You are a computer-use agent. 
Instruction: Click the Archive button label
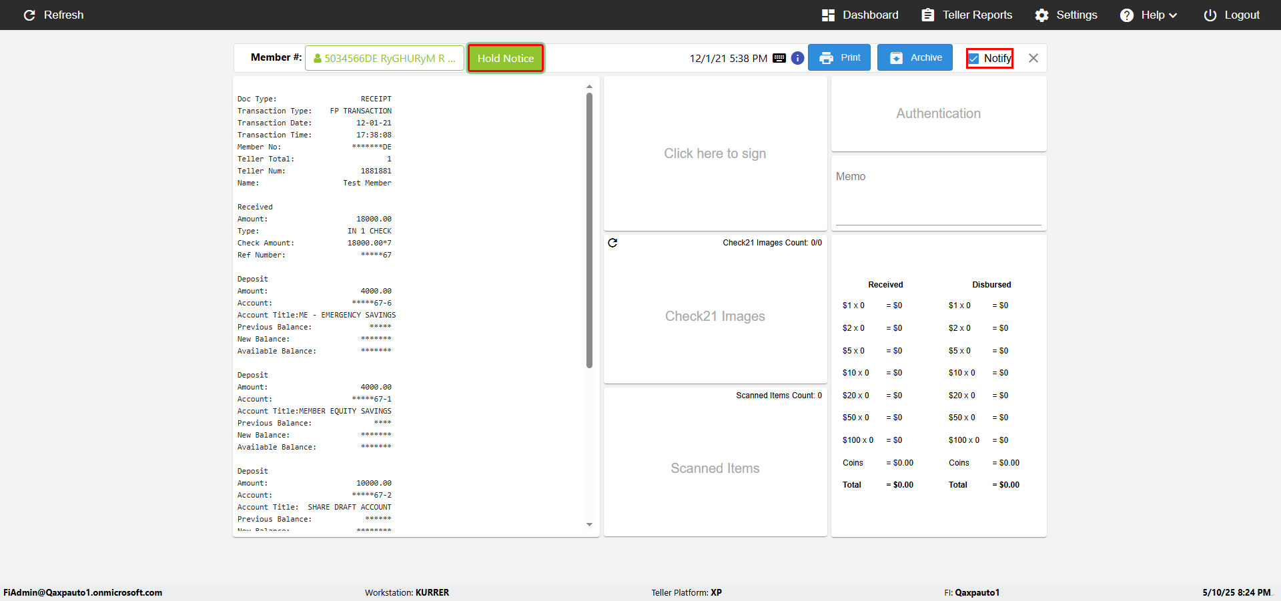[x=926, y=57]
